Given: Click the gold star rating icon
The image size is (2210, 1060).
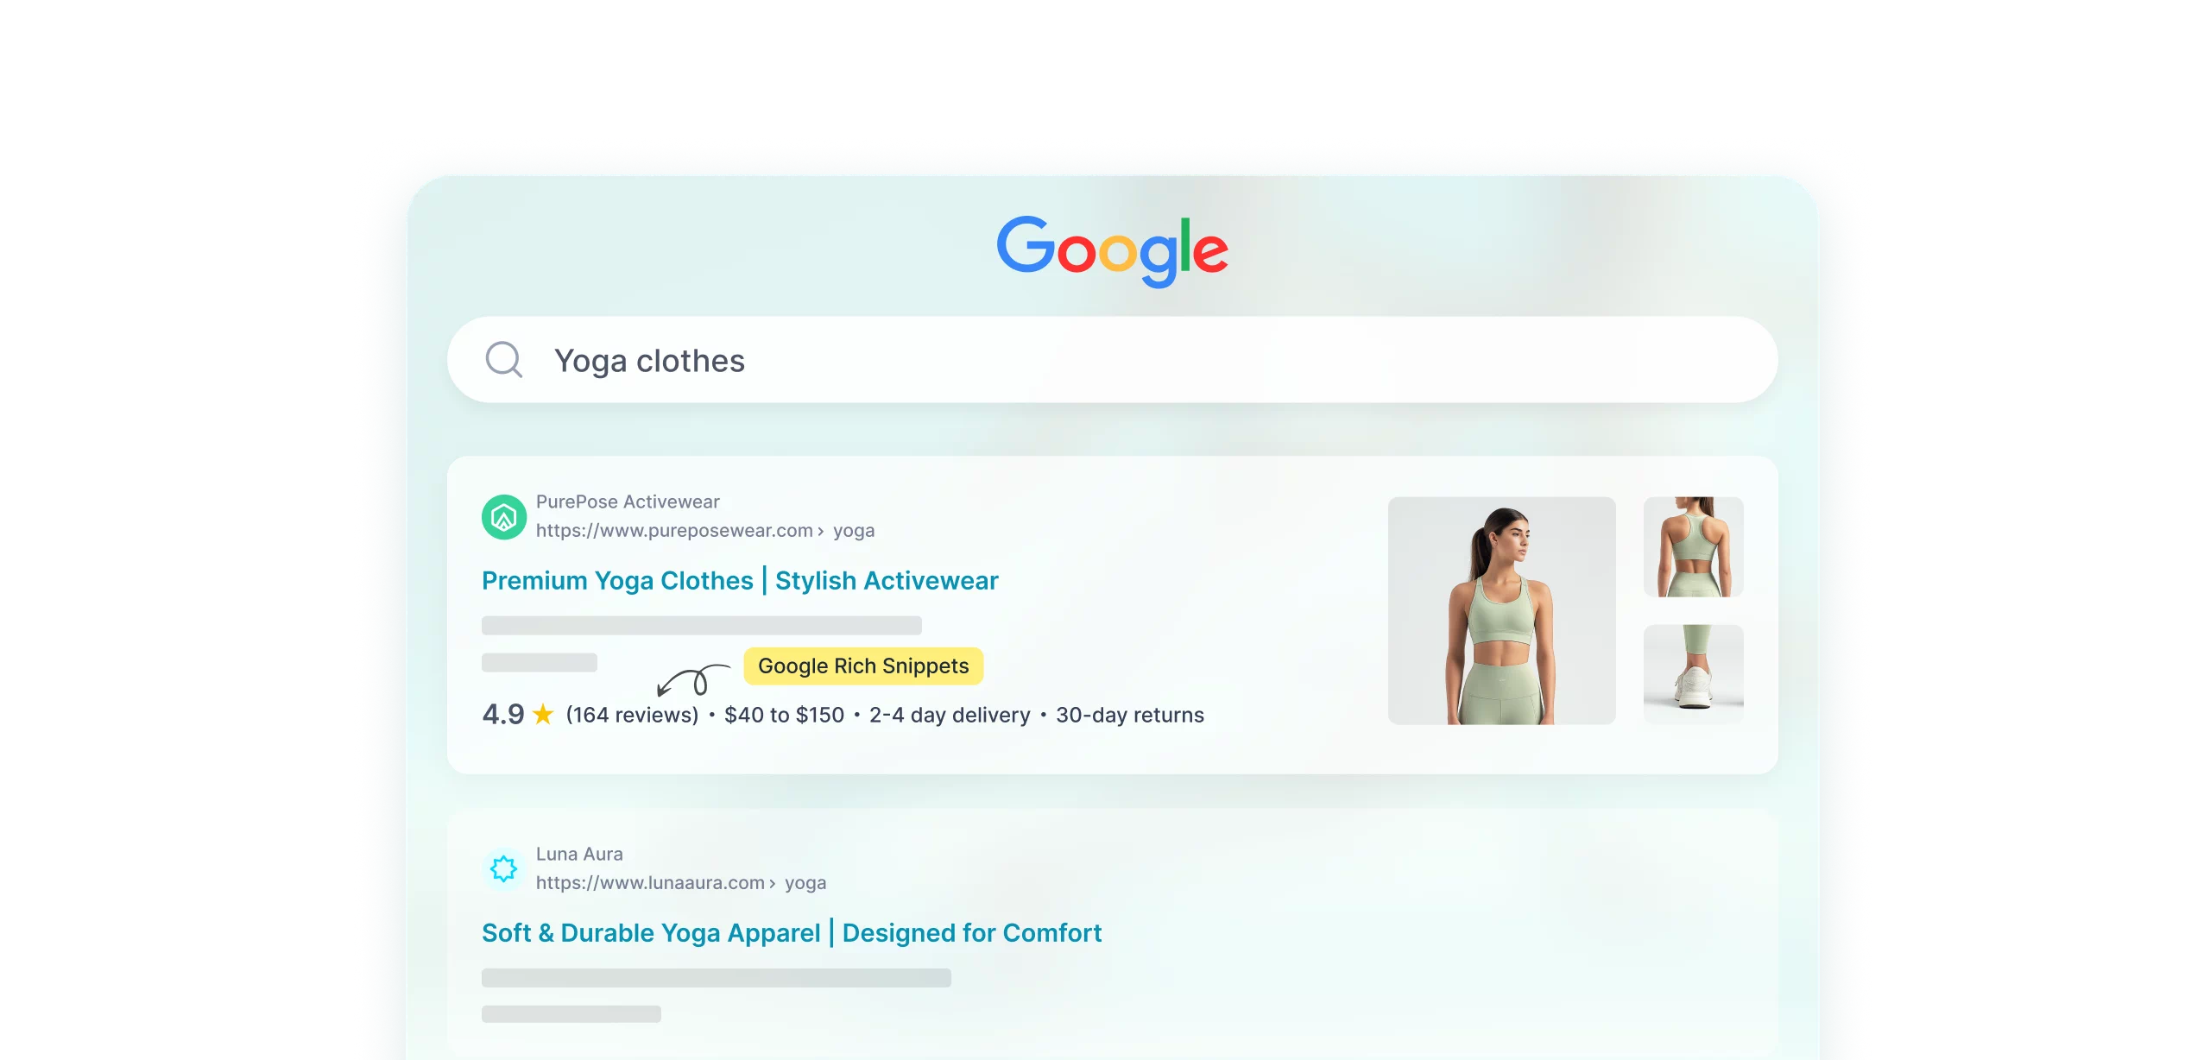Looking at the screenshot, I should coord(543,715).
